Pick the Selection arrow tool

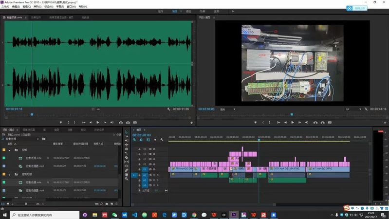127,132
